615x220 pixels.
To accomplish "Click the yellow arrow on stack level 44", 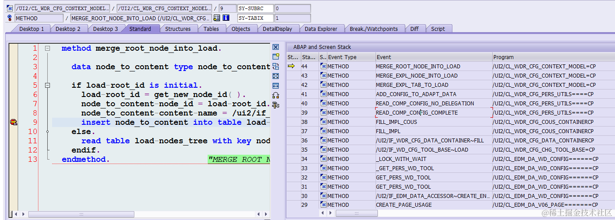I will pyautogui.click(x=291, y=66).
